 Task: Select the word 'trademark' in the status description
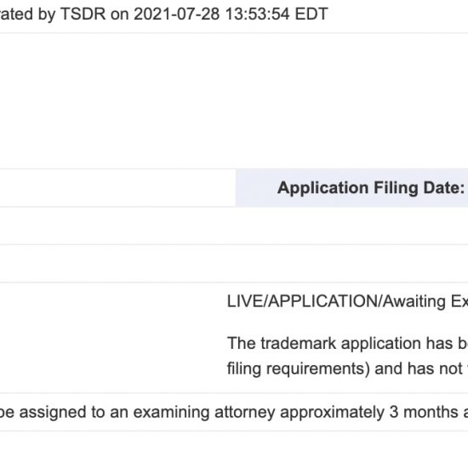point(299,343)
